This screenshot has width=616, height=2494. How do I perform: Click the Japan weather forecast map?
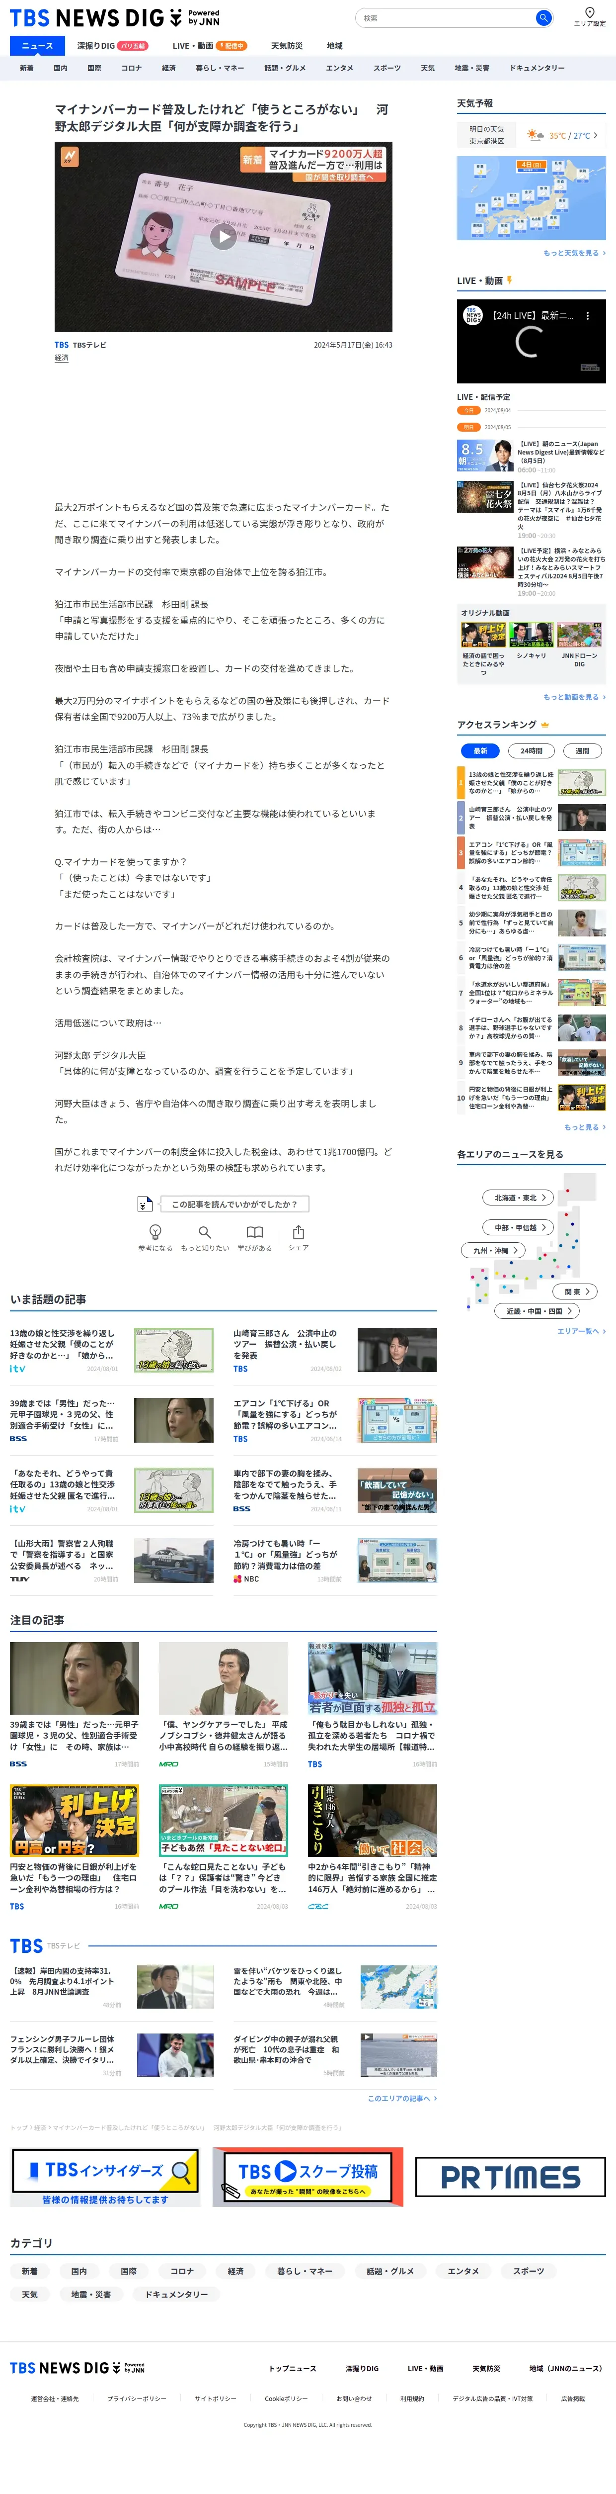[531, 197]
